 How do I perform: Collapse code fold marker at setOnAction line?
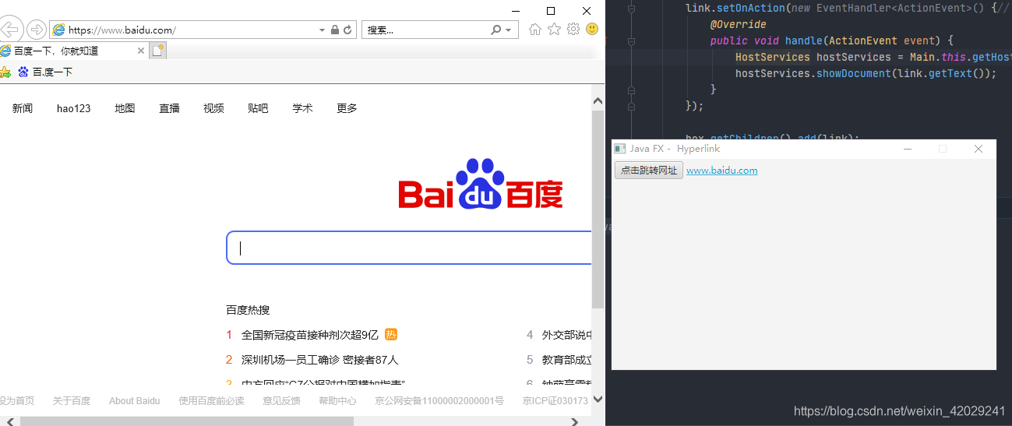(x=631, y=8)
